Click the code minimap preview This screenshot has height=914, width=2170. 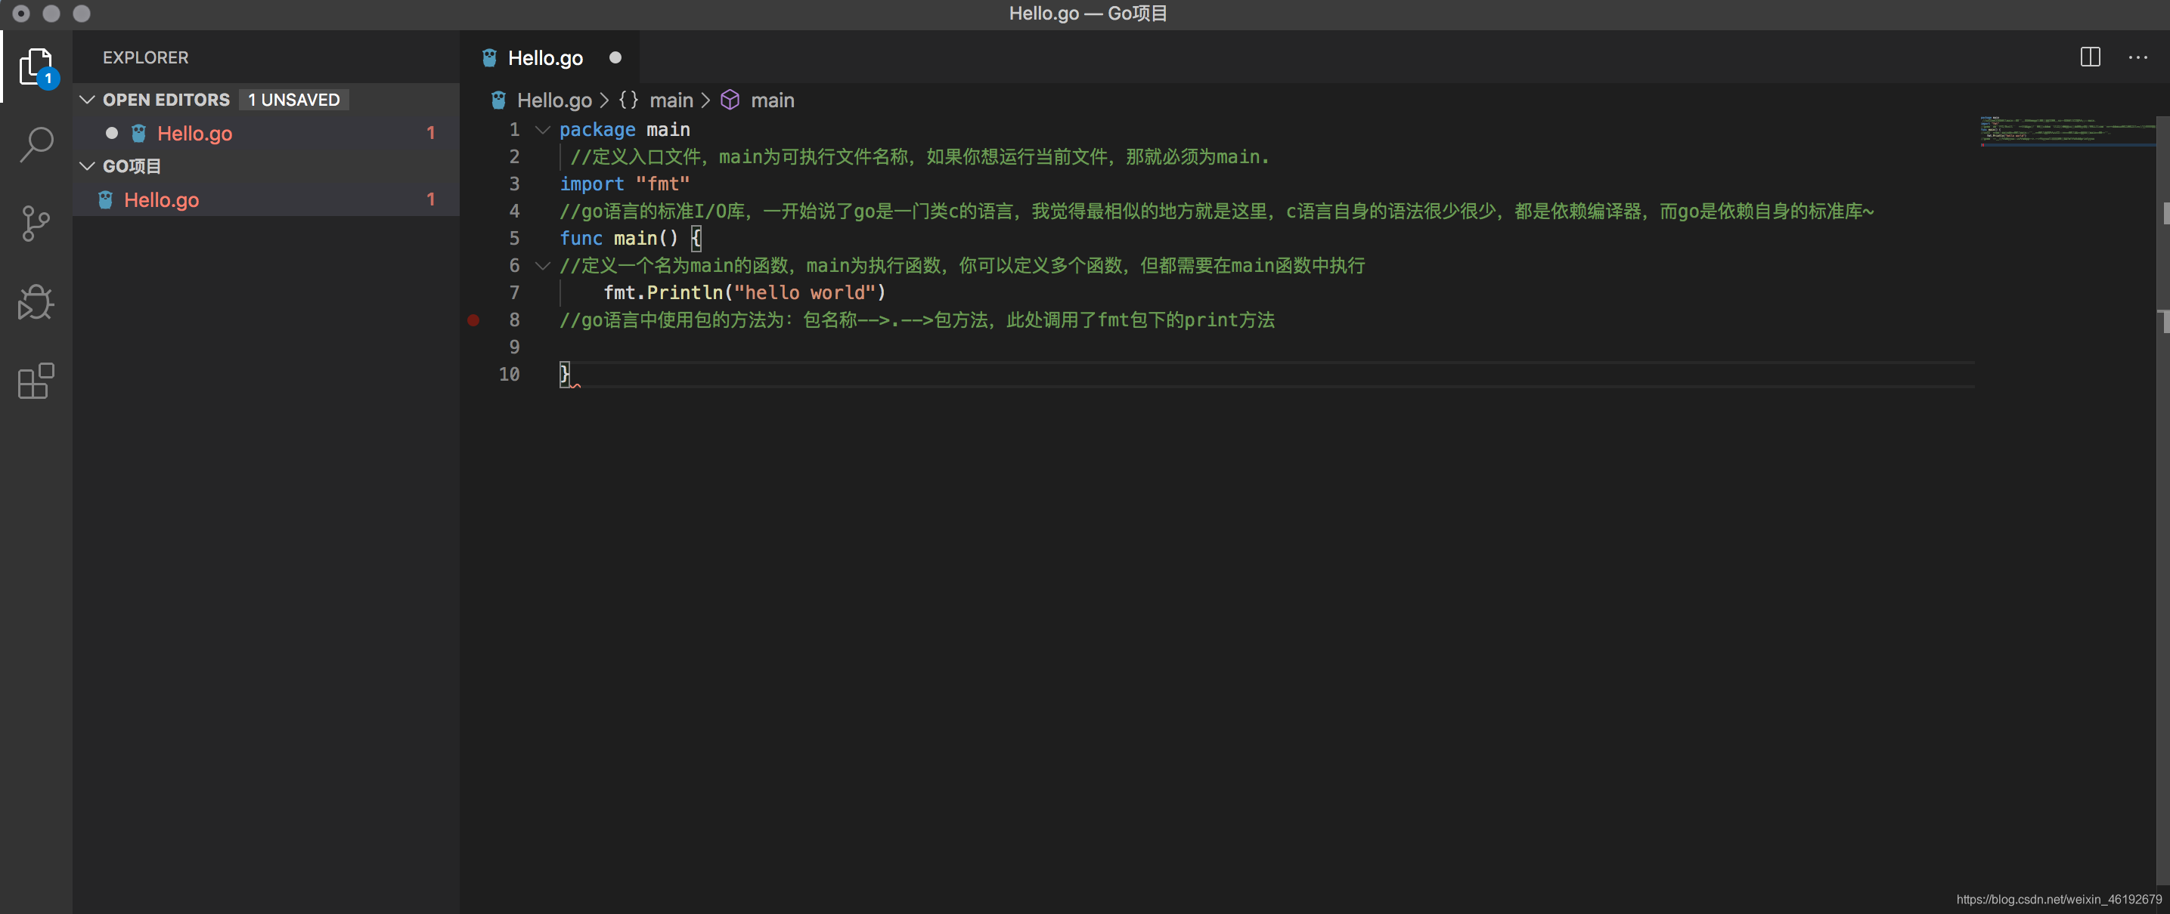[x=2066, y=131]
